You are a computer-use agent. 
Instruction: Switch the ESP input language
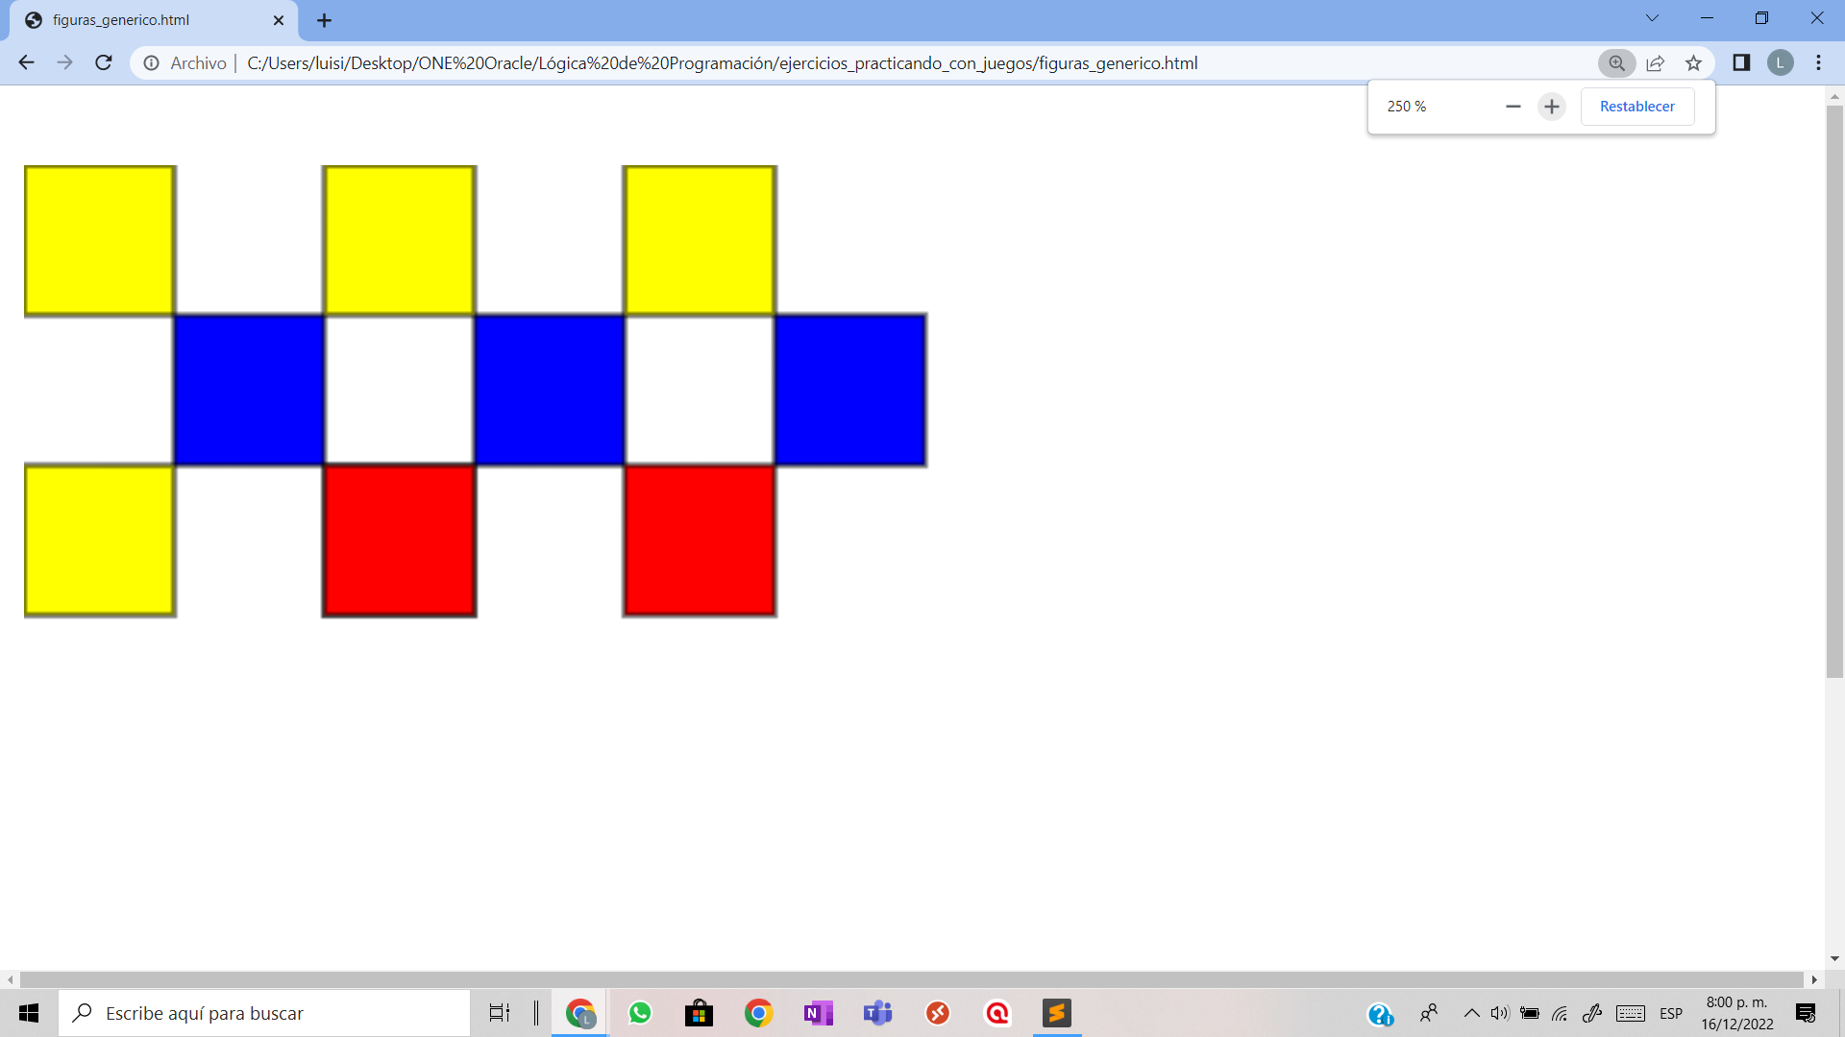pos(1671,1013)
